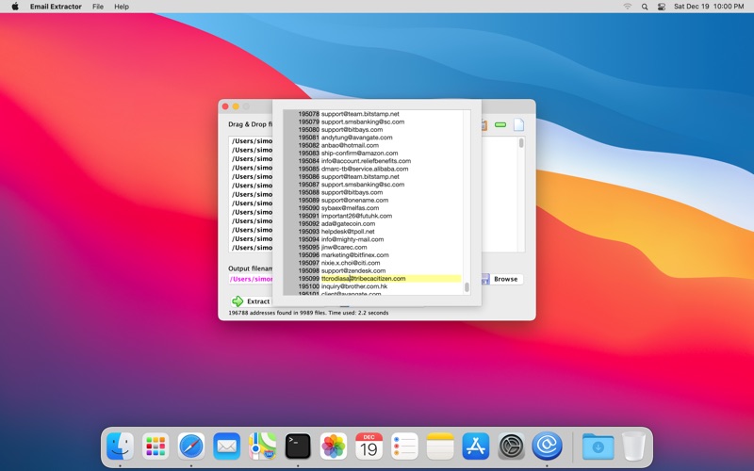Open System Preferences from the Dock
754x471 pixels.
point(511,446)
